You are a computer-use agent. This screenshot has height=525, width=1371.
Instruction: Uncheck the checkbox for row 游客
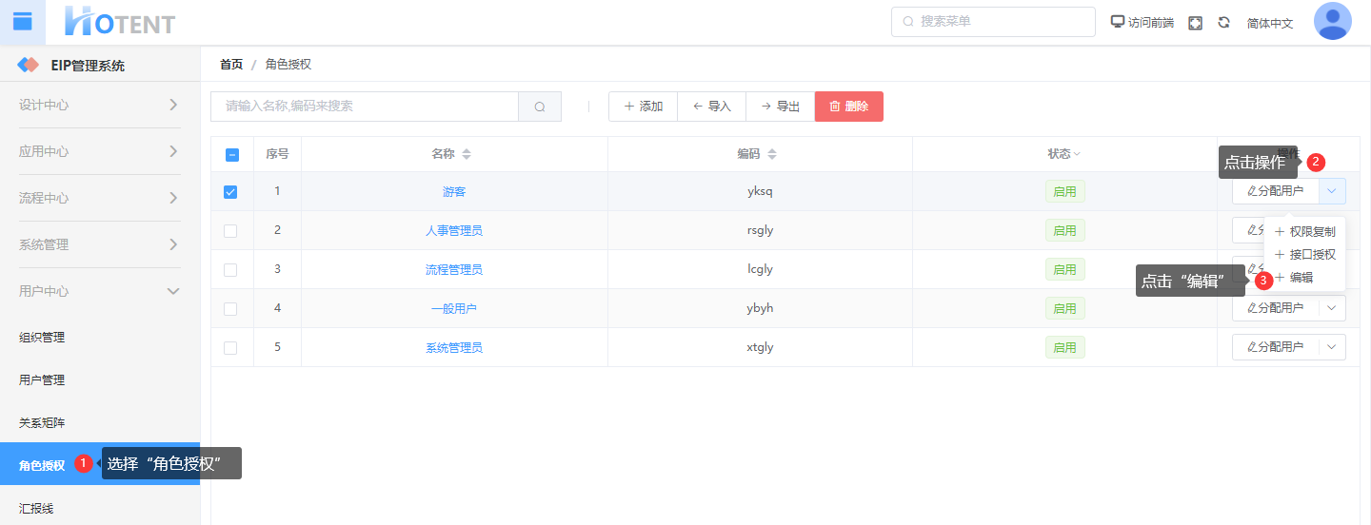[230, 191]
